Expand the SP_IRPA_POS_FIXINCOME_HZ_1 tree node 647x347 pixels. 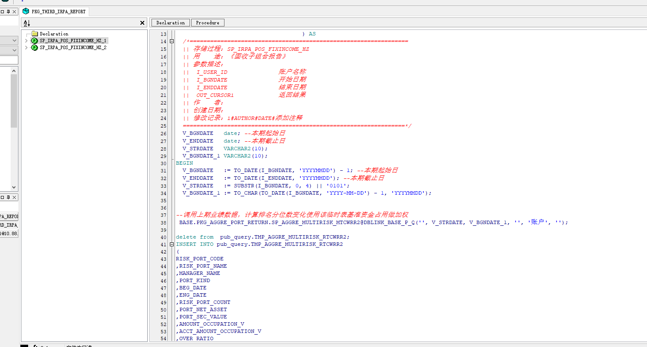(x=26, y=41)
